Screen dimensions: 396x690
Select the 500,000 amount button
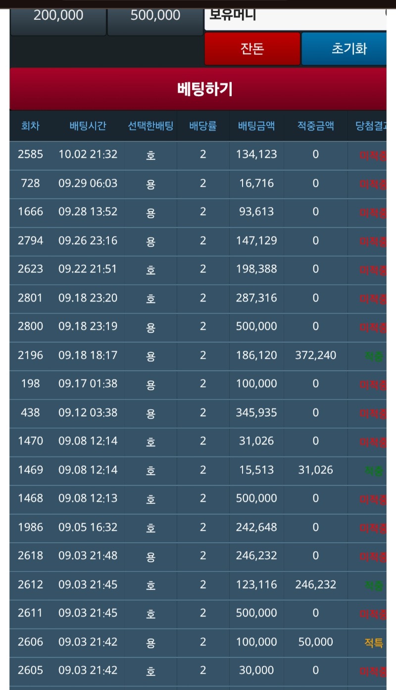pyautogui.click(x=155, y=16)
